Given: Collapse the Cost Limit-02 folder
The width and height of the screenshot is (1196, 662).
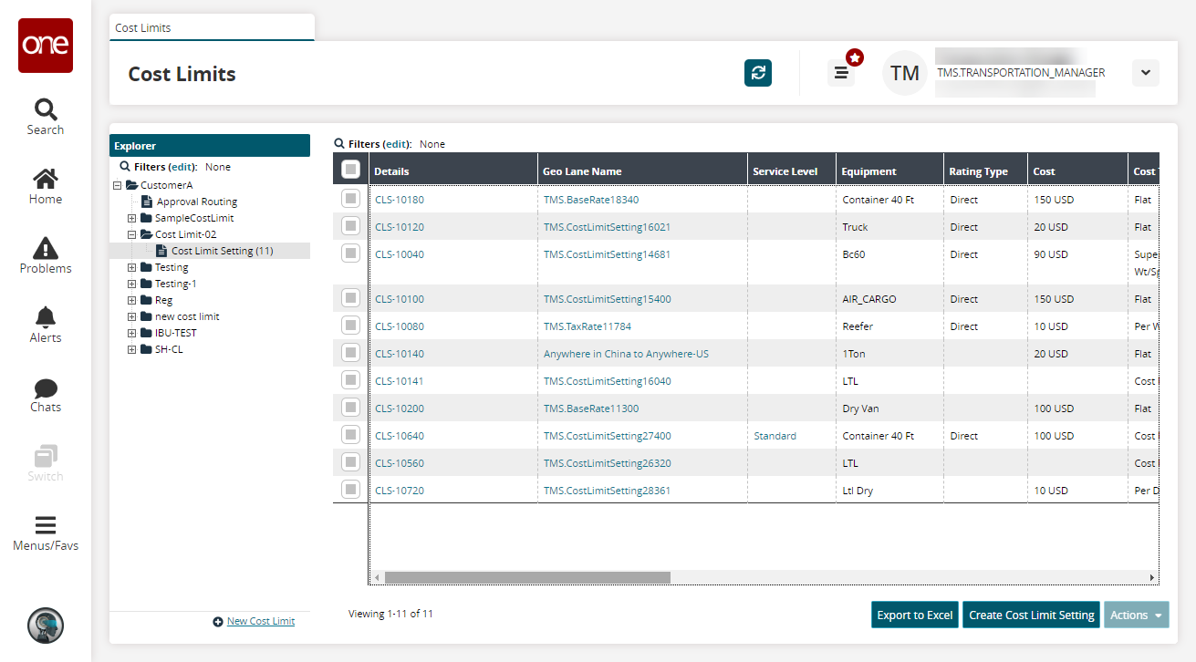Looking at the screenshot, I should tap(132, 234).
